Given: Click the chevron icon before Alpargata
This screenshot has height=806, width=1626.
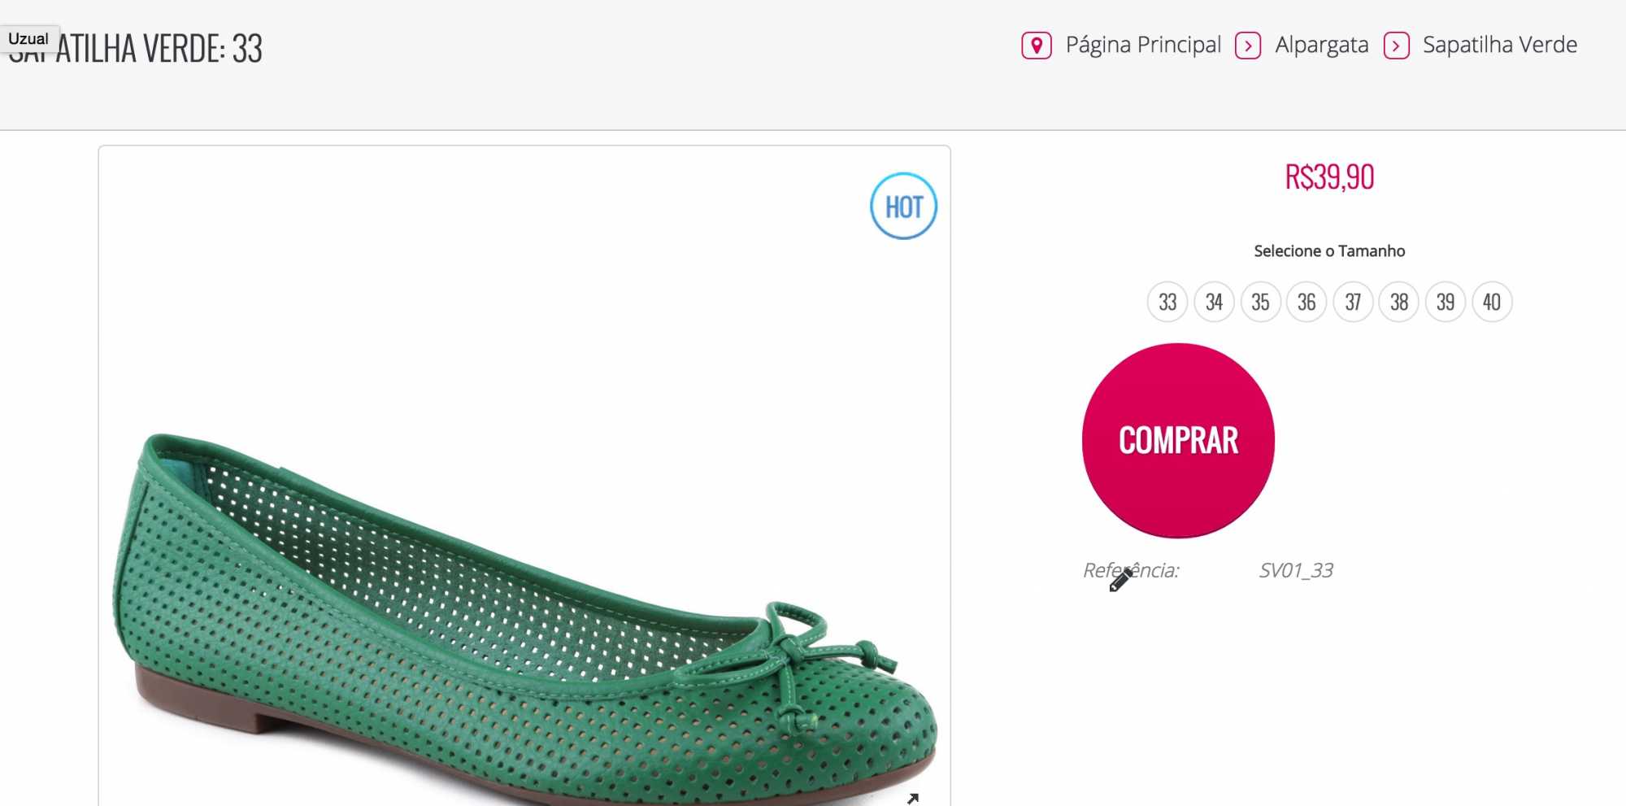Looking at the screenshot, I should point(1248,46).
